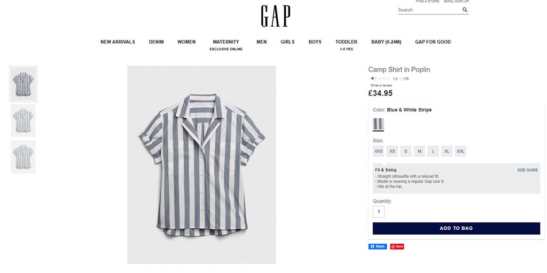Click the star rating display
The height and width of the screenshot is (273, 547).
pos(380,78)
